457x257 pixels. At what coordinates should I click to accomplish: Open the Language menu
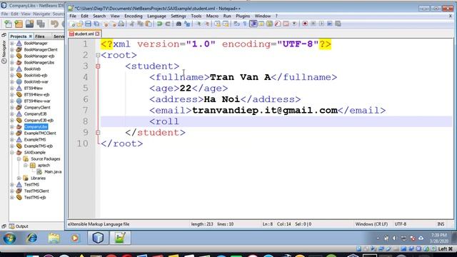coord(156,16)
